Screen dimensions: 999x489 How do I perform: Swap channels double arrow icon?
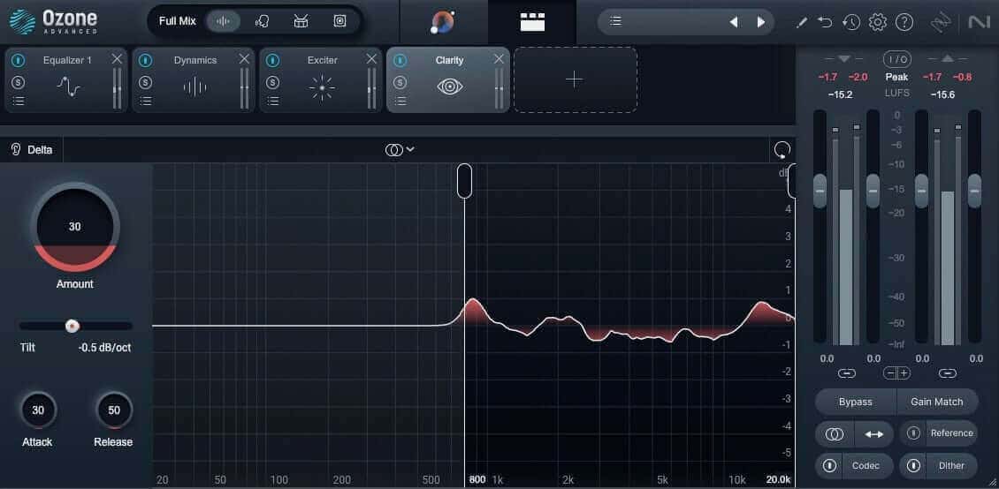point(874,434)
